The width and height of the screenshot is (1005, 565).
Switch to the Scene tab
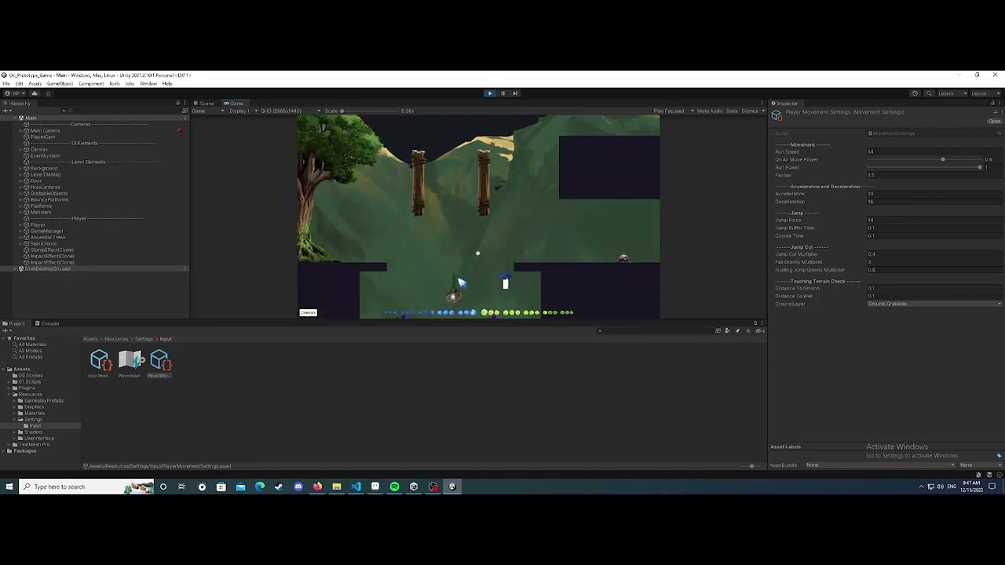[x=204, y=104]
